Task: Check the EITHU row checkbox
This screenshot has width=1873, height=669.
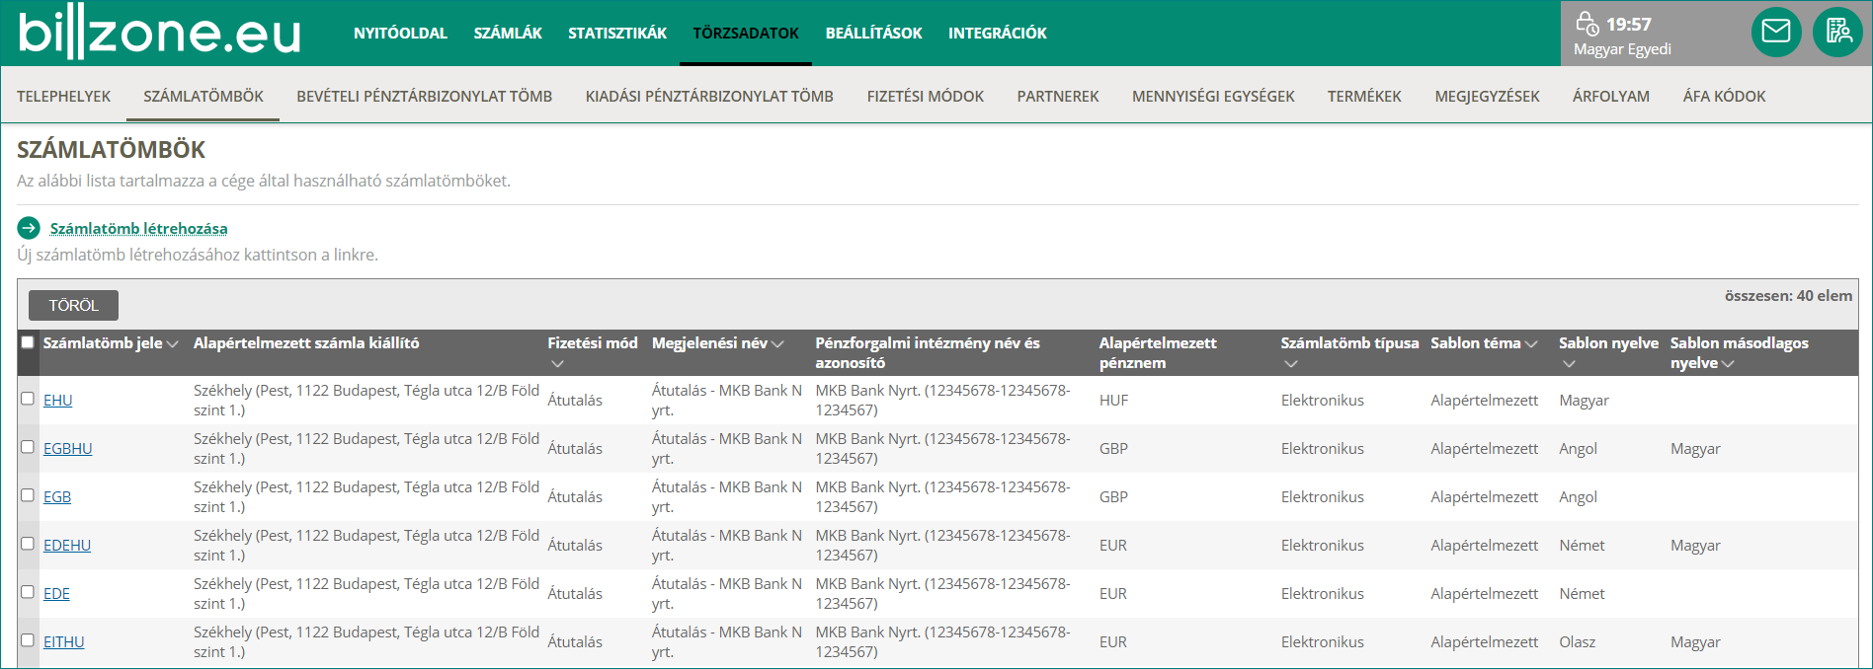Action: point(28,640)
